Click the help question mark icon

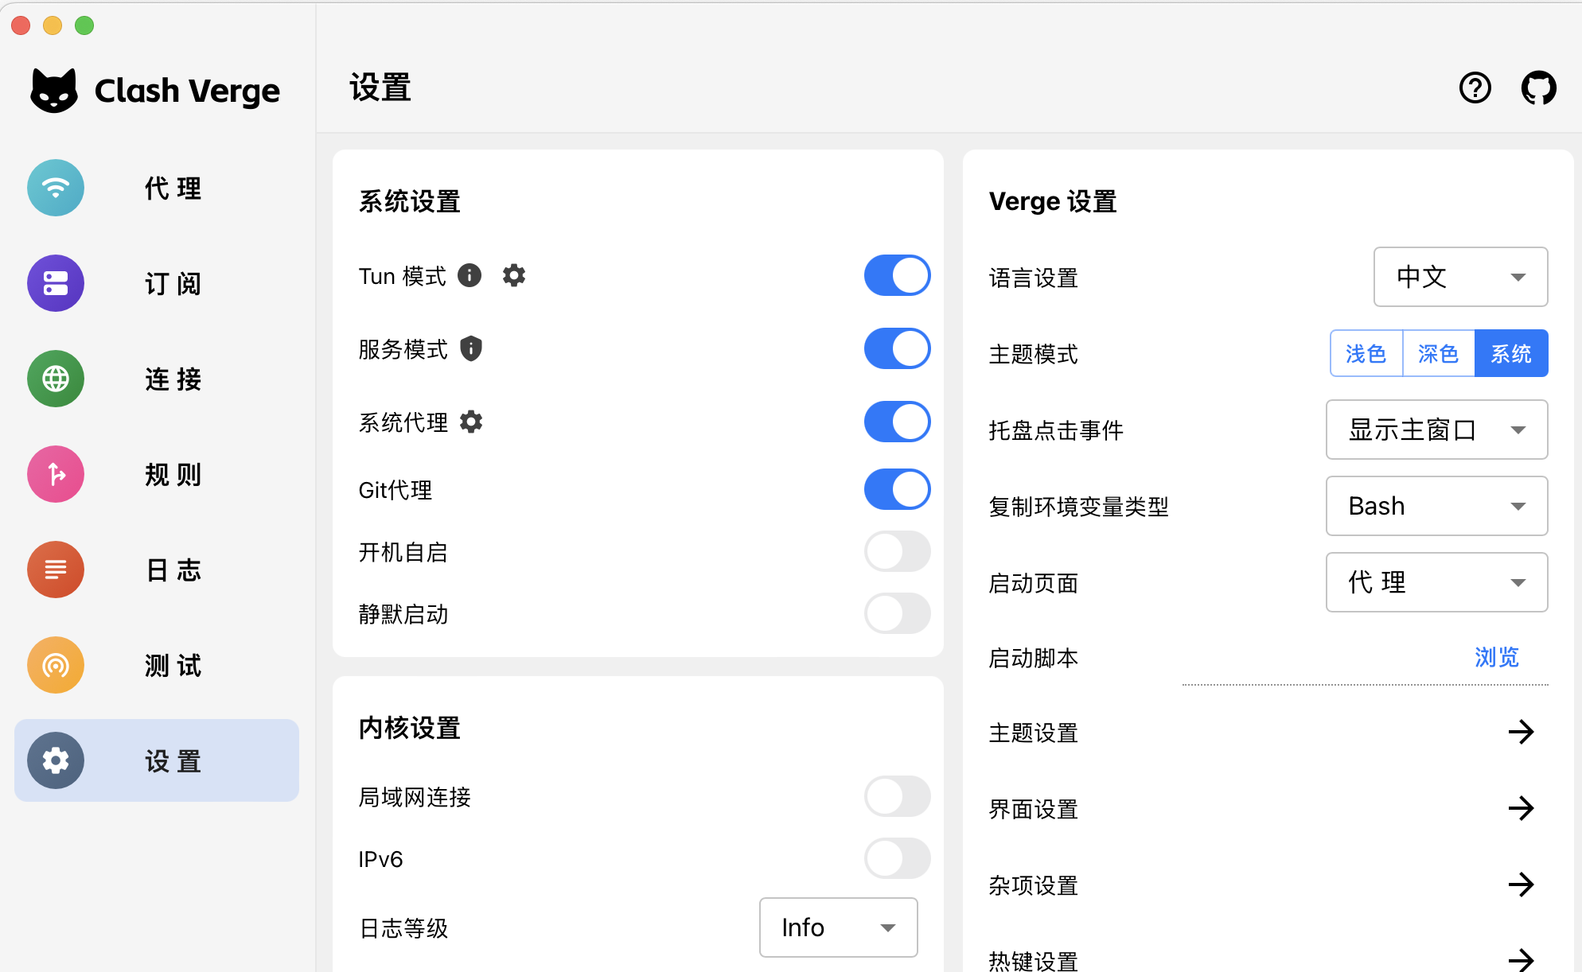tap(1475, 88)
